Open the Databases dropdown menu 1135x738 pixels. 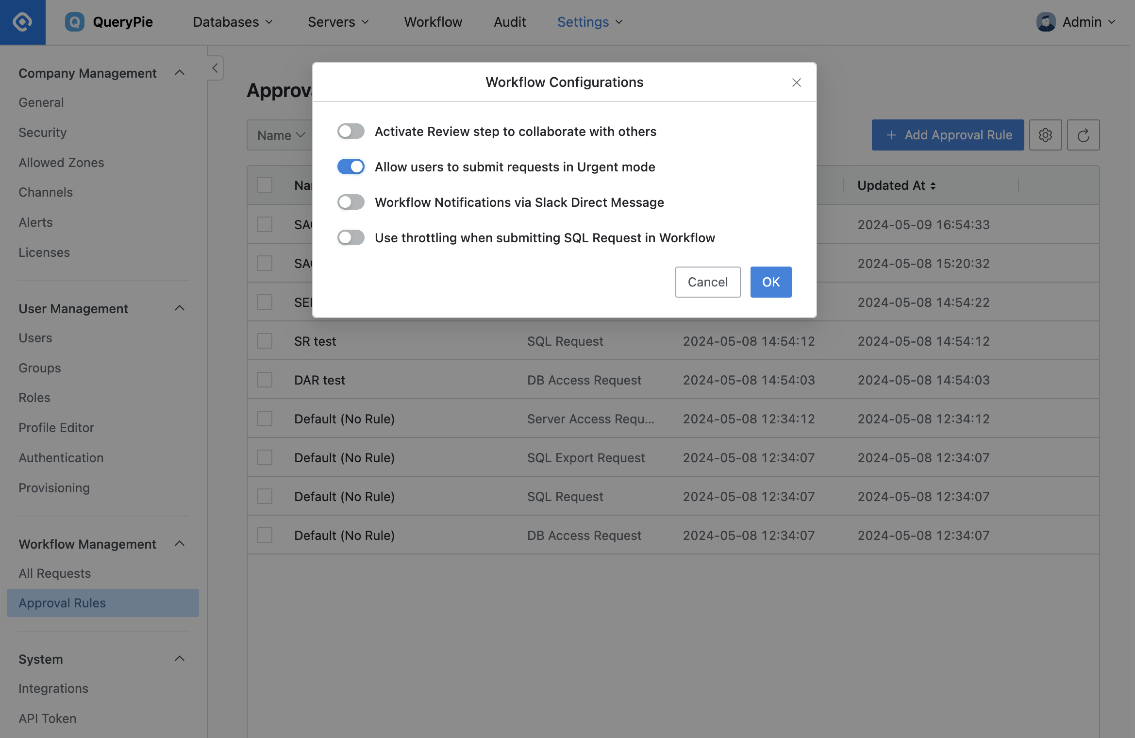point(233,22)
